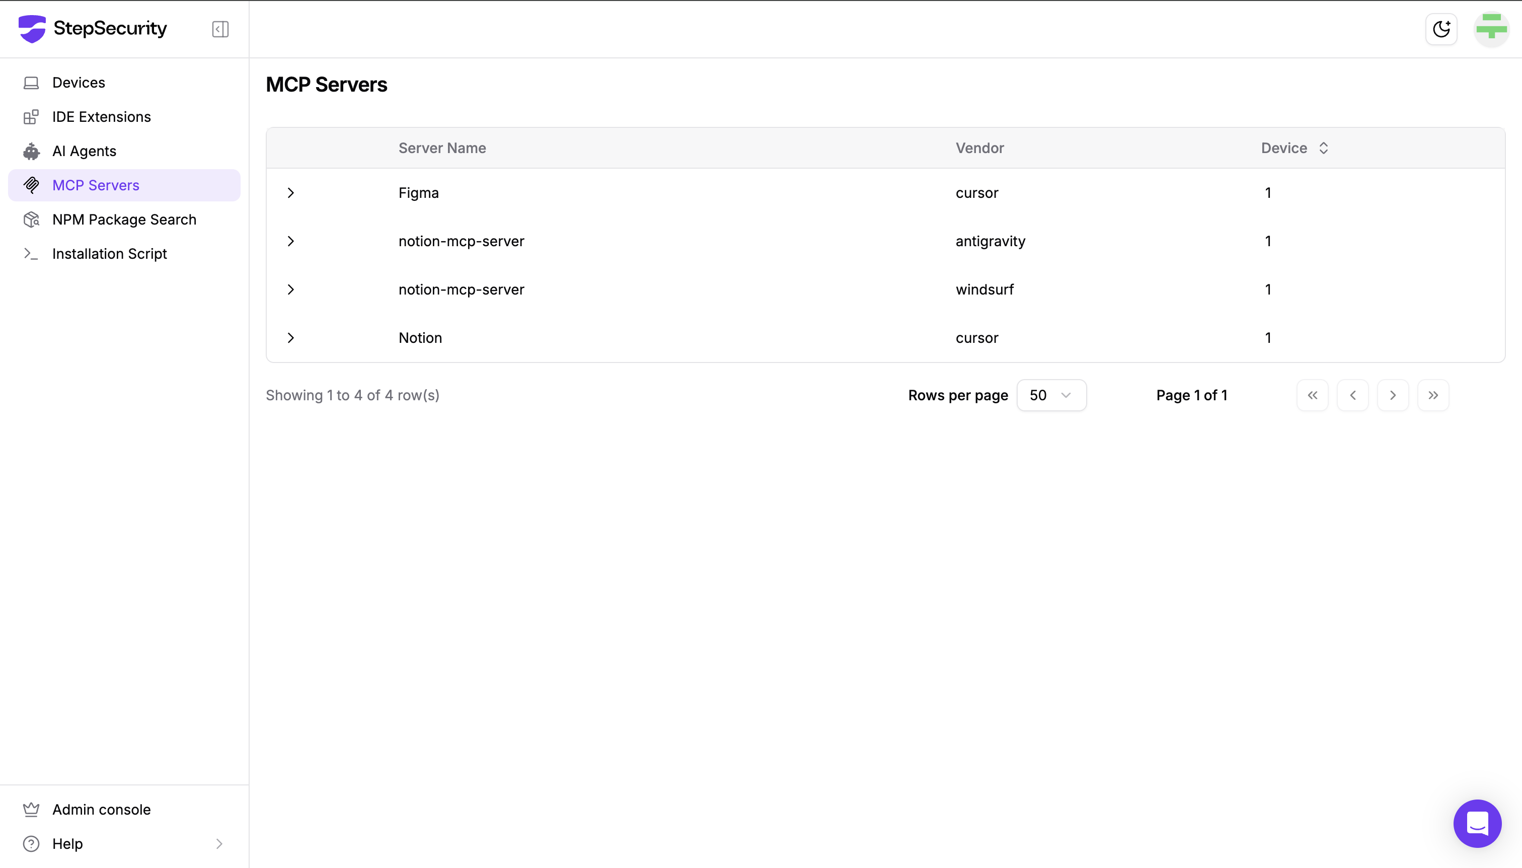Screen dimensions: 1522x868
Task: Open the Installation Script menu item
Action: (x=110, y=254)
